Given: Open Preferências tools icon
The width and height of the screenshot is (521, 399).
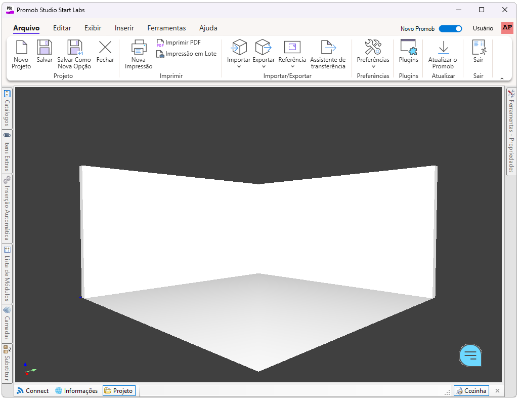Looking at the screenshot, I should pos(373,47).
